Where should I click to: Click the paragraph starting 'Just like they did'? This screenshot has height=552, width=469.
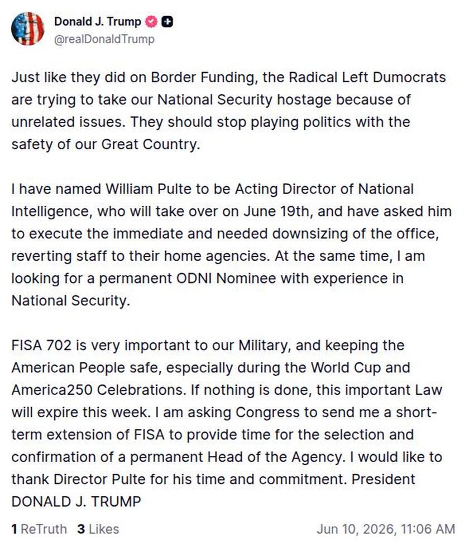coord(228,111)
